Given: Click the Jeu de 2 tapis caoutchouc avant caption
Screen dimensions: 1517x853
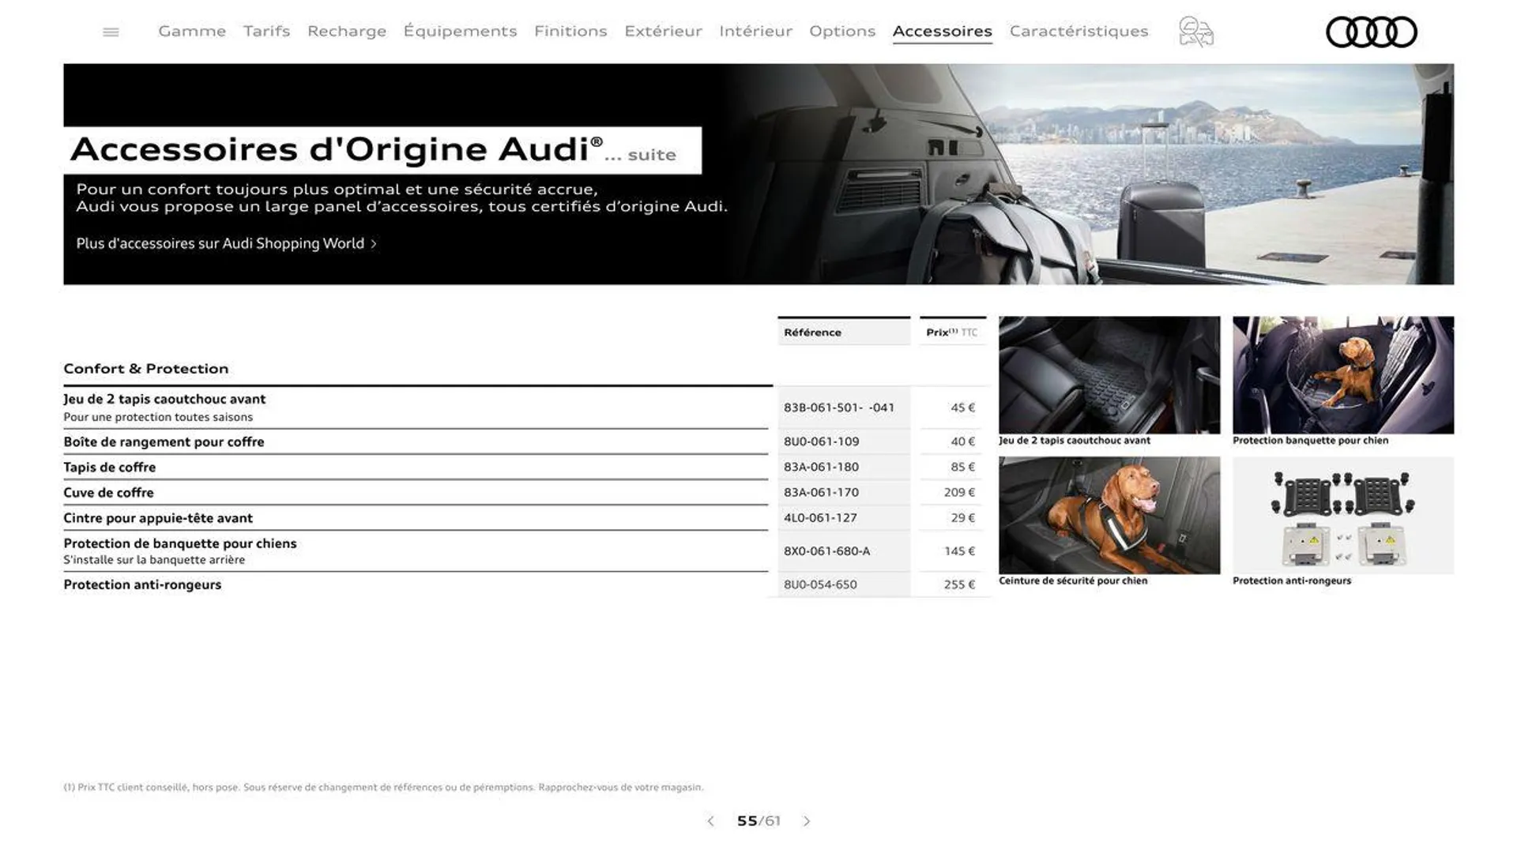Looking at the screenshot, I should pyautogui.click(x=1075, y=441).
